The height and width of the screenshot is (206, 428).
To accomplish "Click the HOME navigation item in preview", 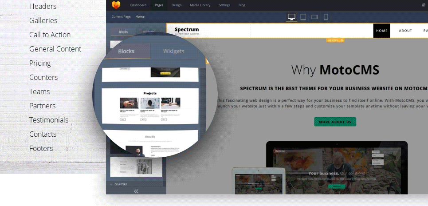I will click(381, 31).
